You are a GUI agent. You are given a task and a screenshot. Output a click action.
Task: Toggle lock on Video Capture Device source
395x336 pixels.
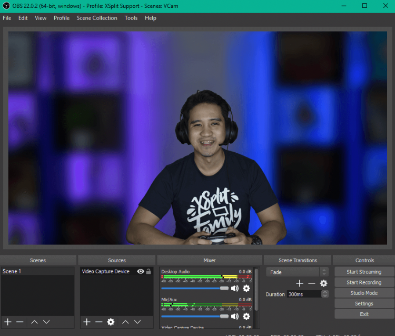(x=149, y=271)
